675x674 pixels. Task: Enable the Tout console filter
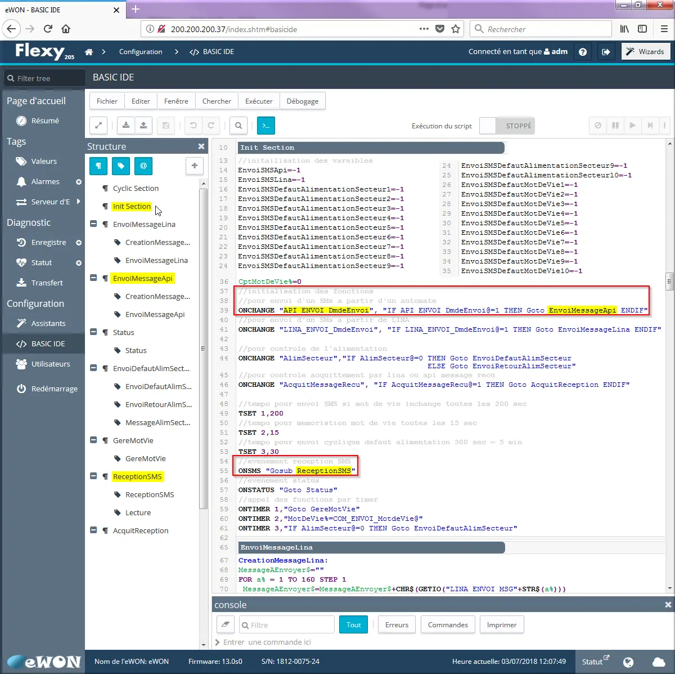click(353, 625)
